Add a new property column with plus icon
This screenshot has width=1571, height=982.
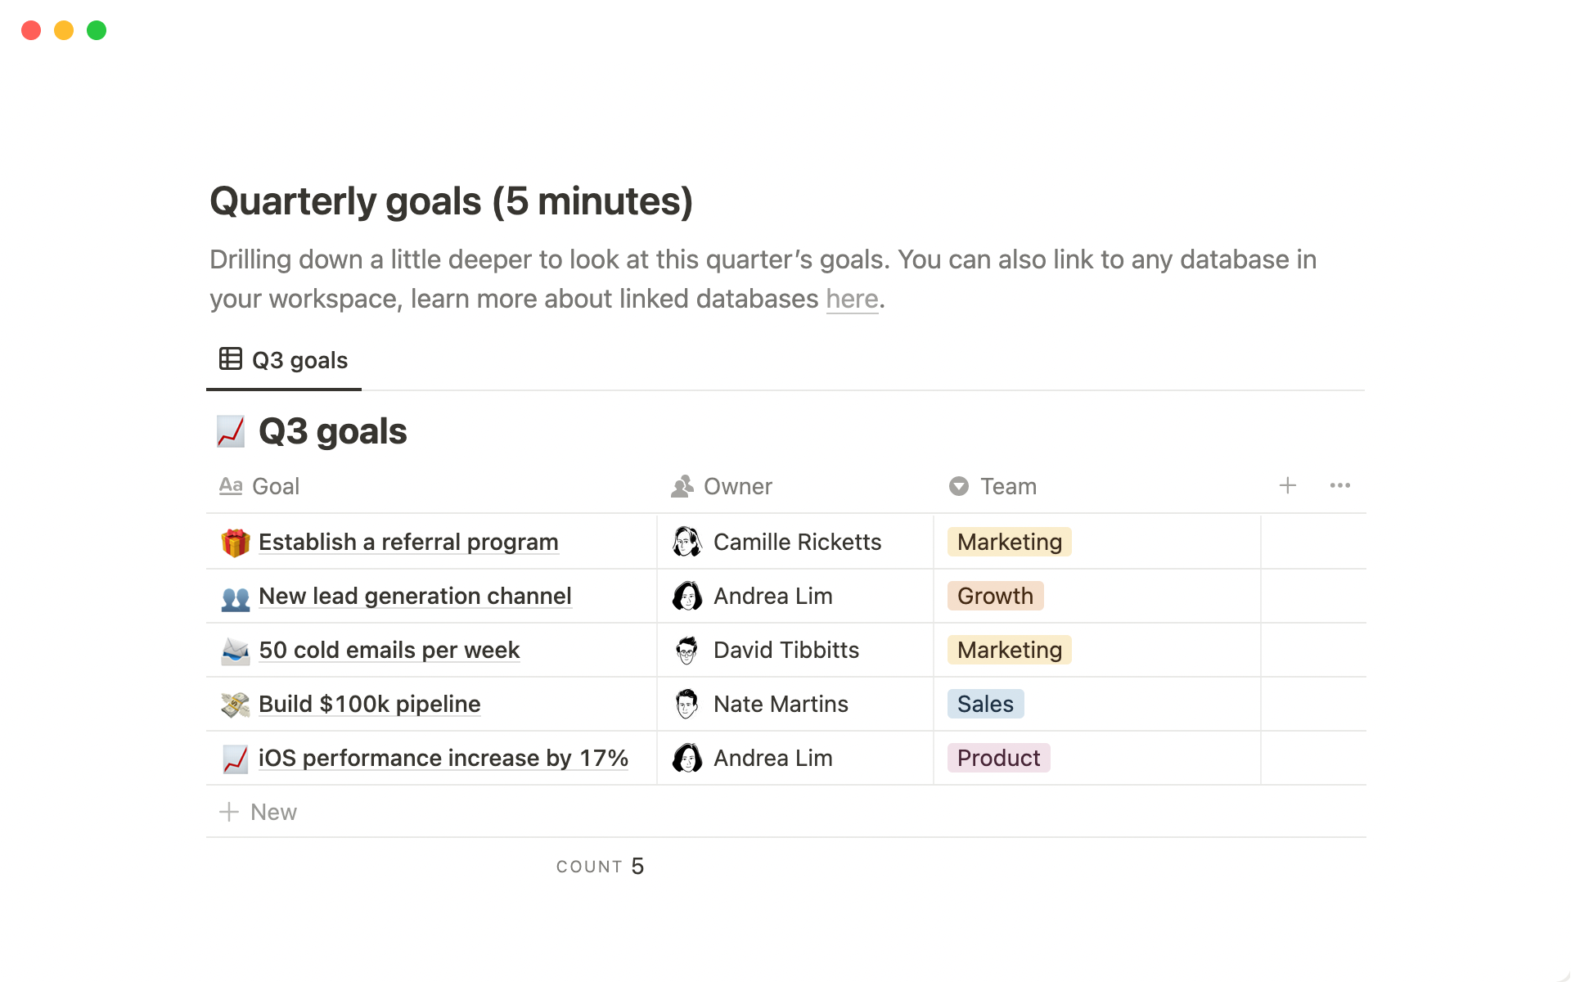(x=1287, y=486)
